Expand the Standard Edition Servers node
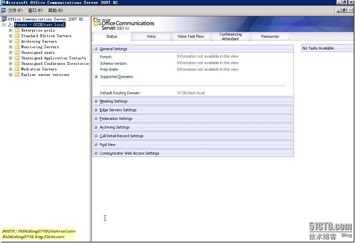This screenshot has height=243, width=355. (x=10, y=36)
